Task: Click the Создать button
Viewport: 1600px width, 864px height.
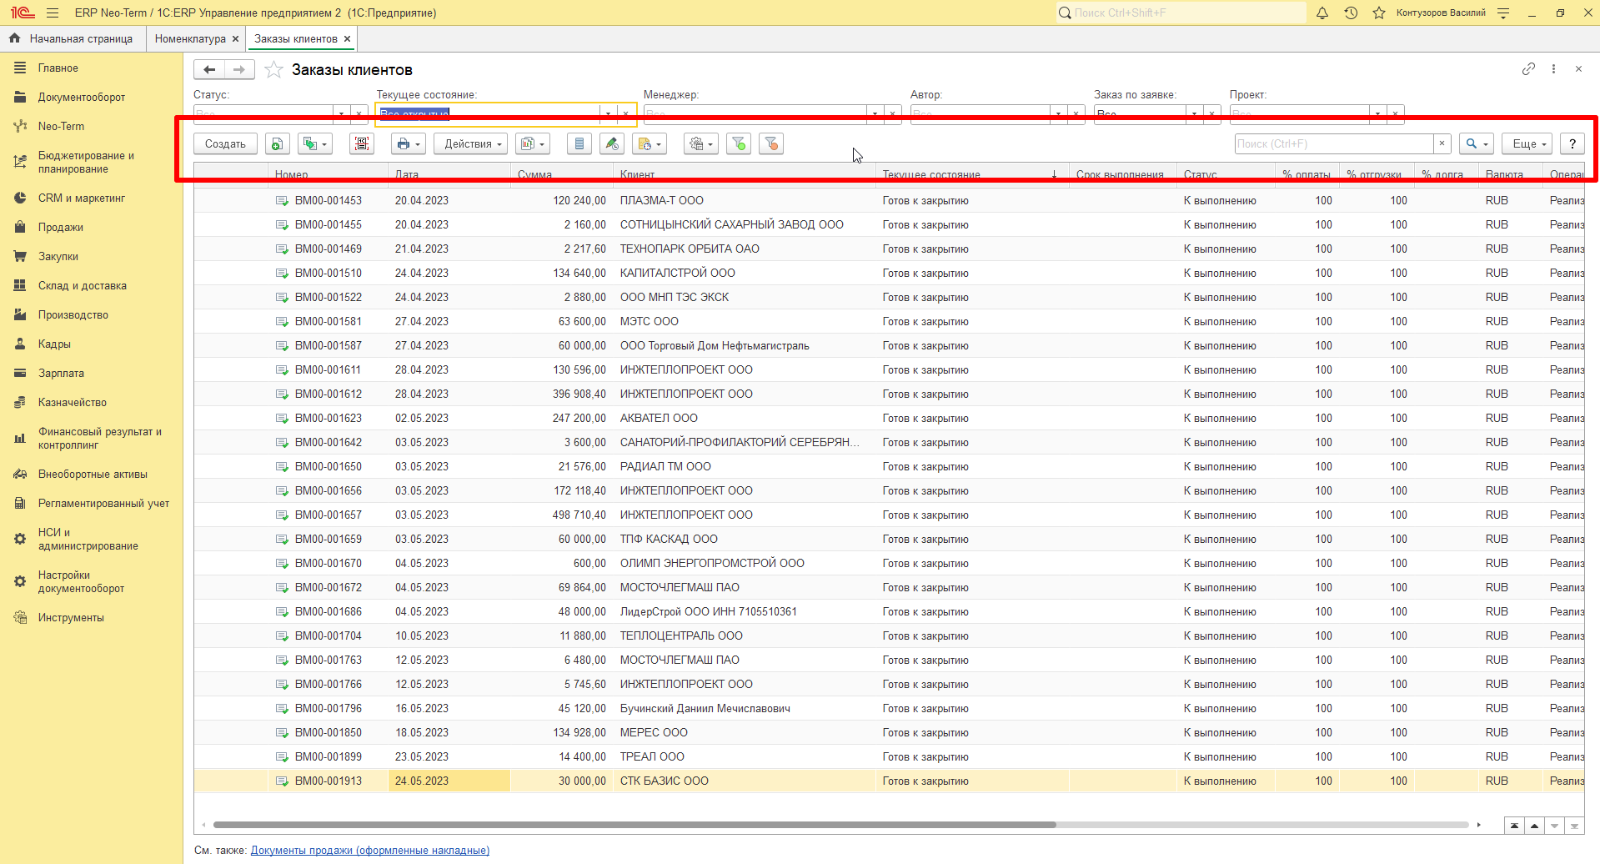Action: (225, 144)
